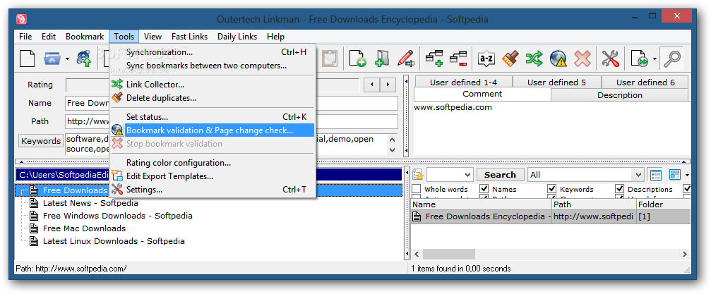Select Settings... in Tools menu

click(x=213, y=190)
